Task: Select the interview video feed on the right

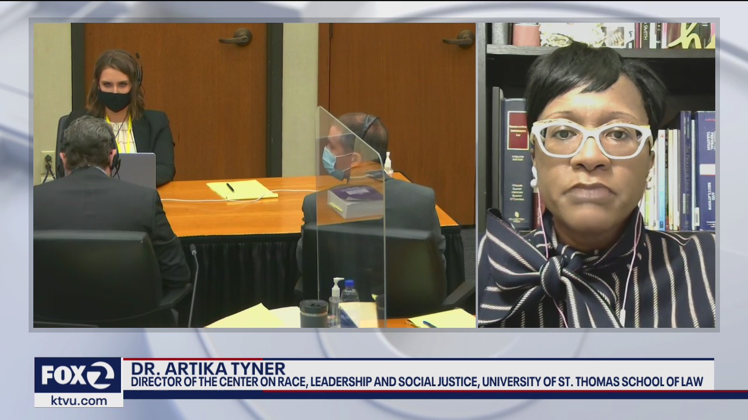Action: pyautogui.click(x=597, y=175)
